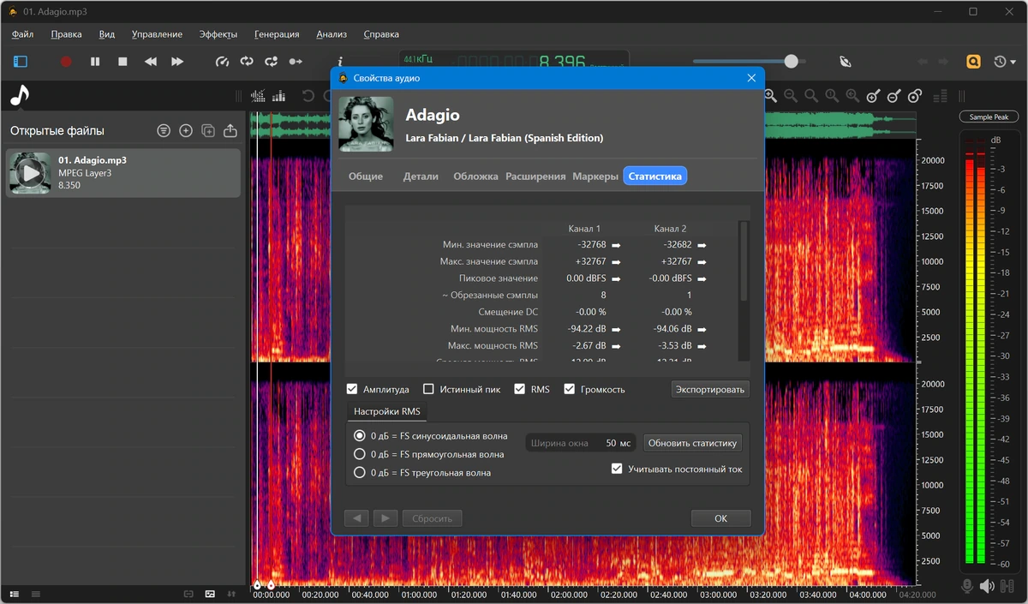This screenshot has height=604, width=1028.
Task: Switch to the Общие tab
Action: click(366, 176)
